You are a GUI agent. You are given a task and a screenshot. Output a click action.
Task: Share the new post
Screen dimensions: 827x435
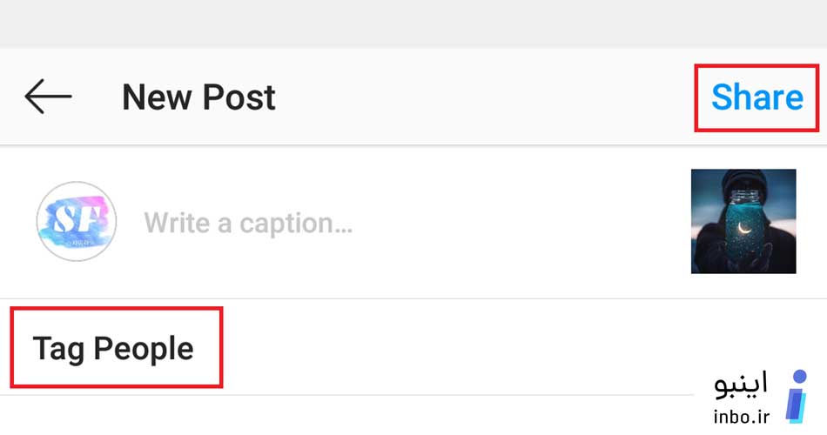[757, 98]
